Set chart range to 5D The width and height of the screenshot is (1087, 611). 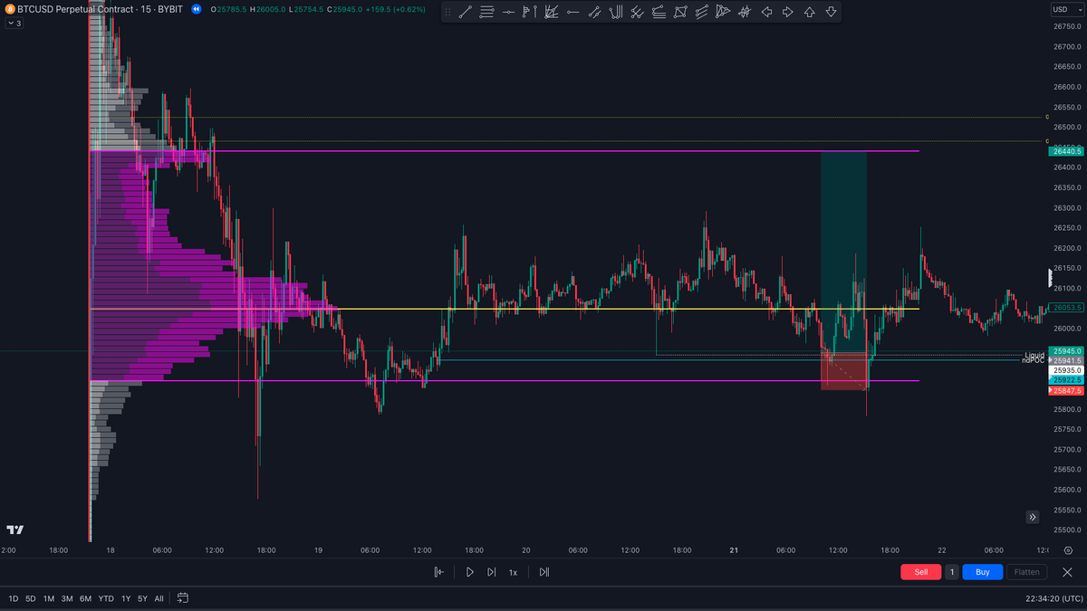[x=30, y=598]
